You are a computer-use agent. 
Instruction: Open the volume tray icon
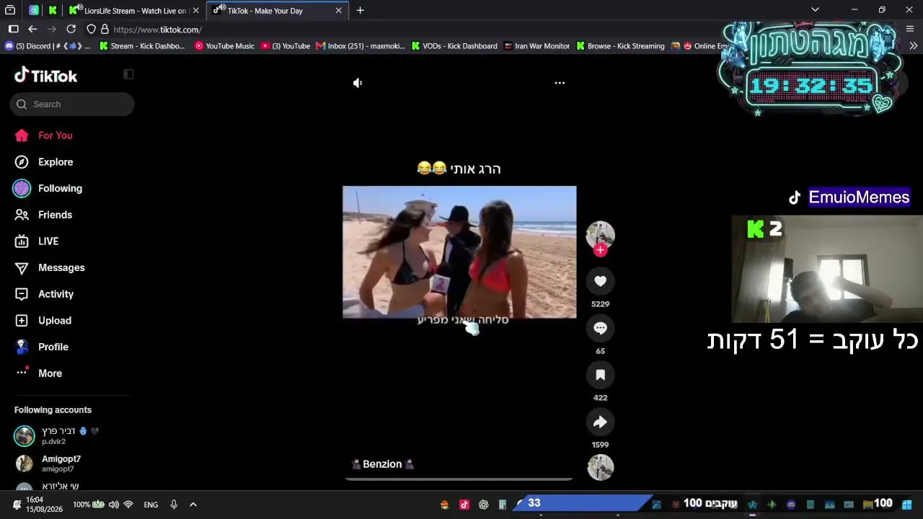pyautogui.click(x=113, y=505)
